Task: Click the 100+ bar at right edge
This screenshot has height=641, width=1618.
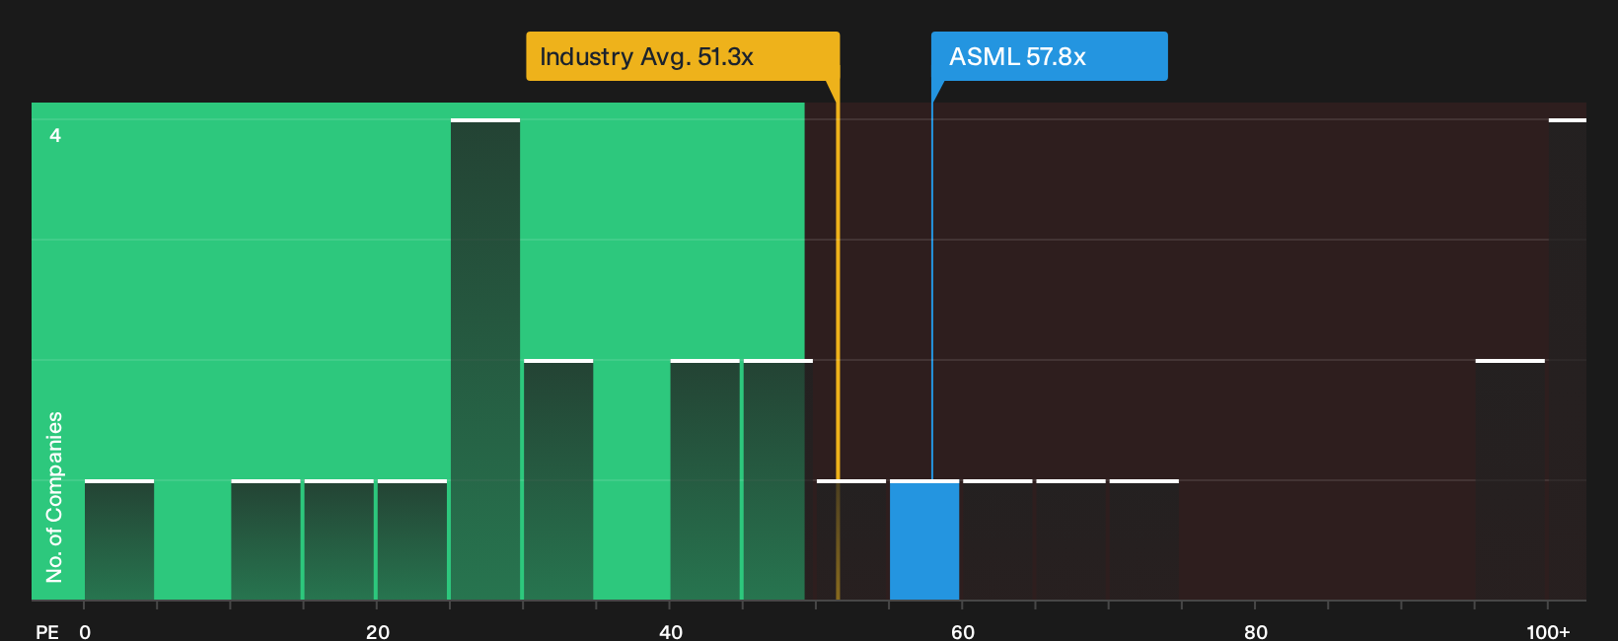Action: point(1568,359)
